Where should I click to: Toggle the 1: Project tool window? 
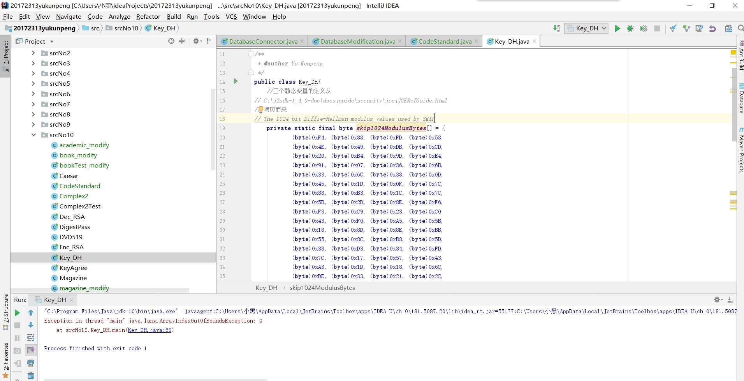5,56
